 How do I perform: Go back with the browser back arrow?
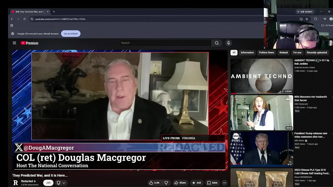[12, 19]
